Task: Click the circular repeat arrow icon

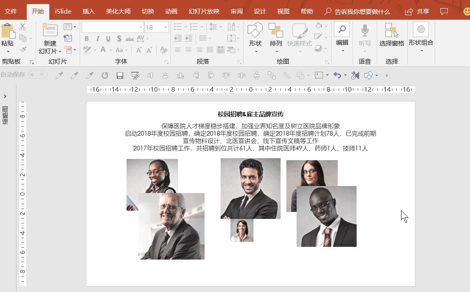Action: point(105,75)
